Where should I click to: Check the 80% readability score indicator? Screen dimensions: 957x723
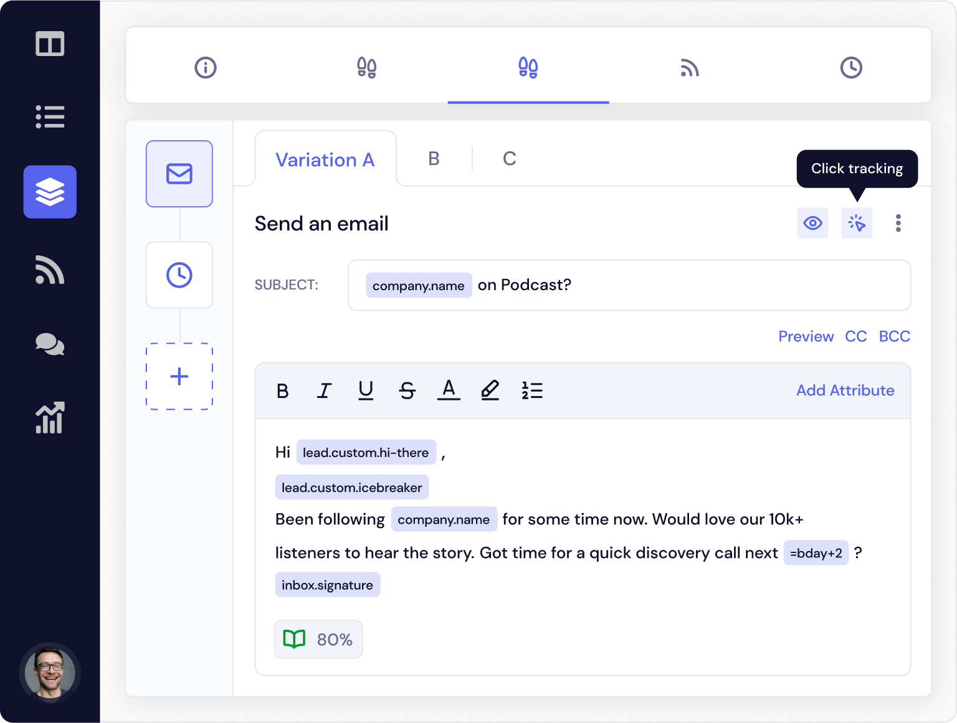point(318,639)
